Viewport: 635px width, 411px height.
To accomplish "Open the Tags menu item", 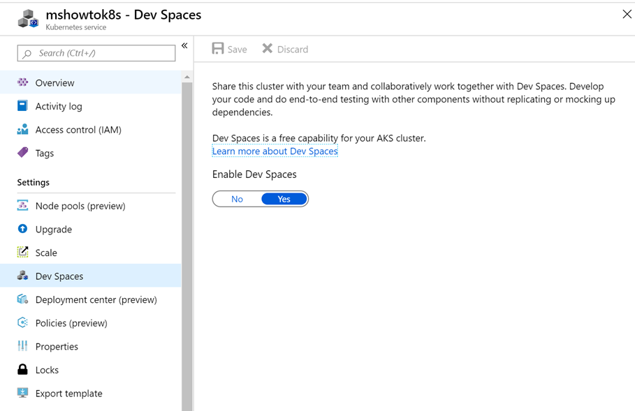I will pyautogui.click(x=91, y=153).
